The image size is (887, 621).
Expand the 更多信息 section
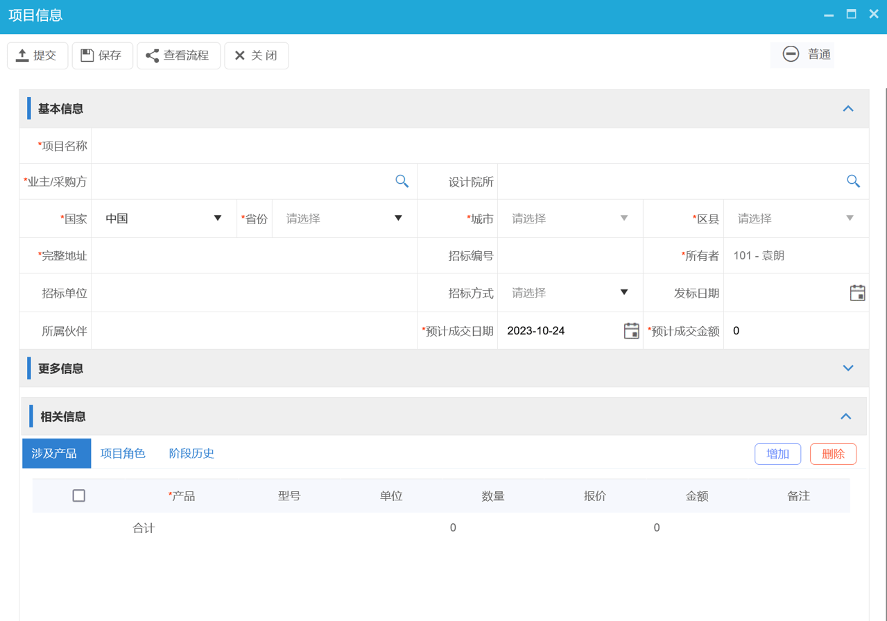[847, 368]
